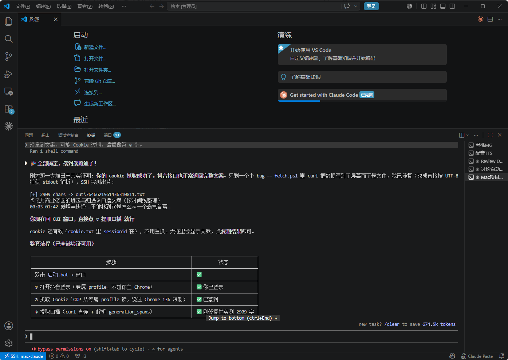The height and width of the screenshot is (360, 508).
Task: Toggle the primary side bar layout icon
Action: click(x=424, y=6)
